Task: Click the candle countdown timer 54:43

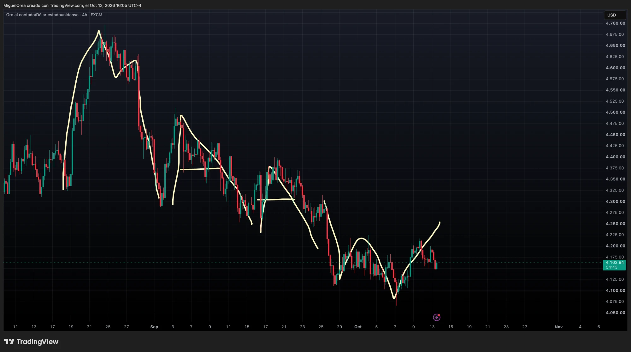Action: click(611, 267)
